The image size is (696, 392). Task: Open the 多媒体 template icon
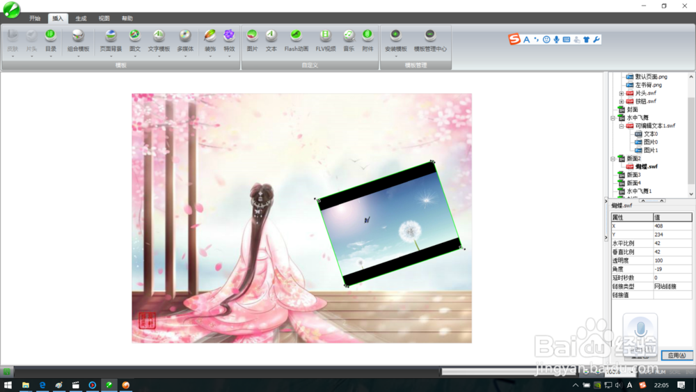tap(185, 36)
